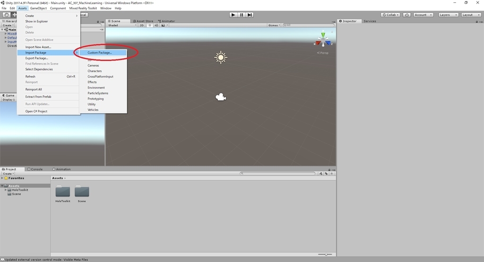Click Refresh menu item
The height and width of the screenshot is (262, 484).
point(49,76)
